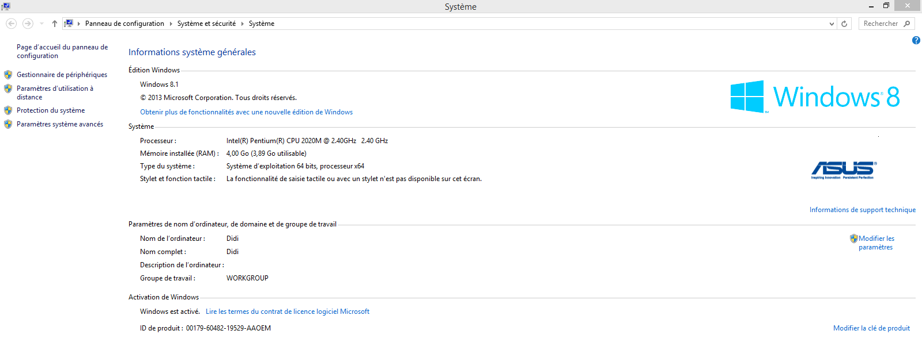Click the ASUS manufacturer logo
This screenshot has width=922, height=342.
[x=844, y=170]
